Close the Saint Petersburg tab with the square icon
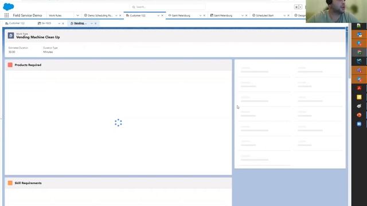Viewport: 367px width, 206px height. [247, 15]
